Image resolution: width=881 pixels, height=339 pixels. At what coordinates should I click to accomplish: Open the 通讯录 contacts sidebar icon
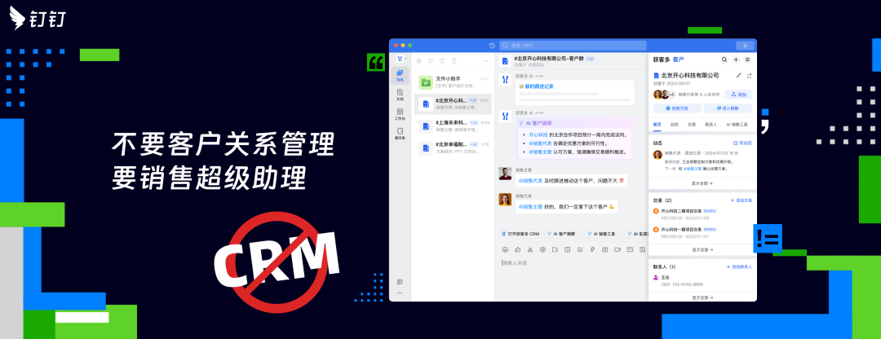pyautogui.click(x=400, y=133)
